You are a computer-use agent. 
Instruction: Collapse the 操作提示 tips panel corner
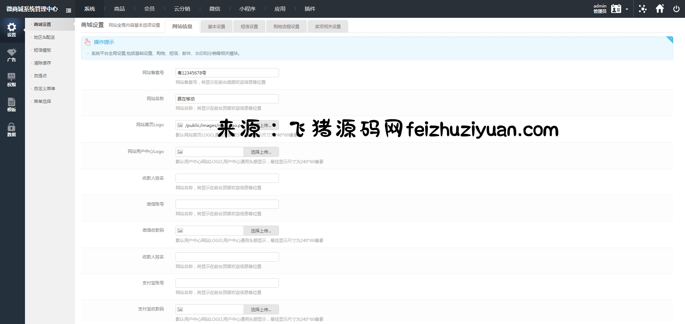coord(670,39)
